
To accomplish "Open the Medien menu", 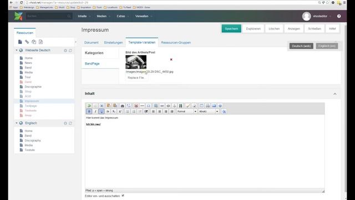I will click(104, 16).
